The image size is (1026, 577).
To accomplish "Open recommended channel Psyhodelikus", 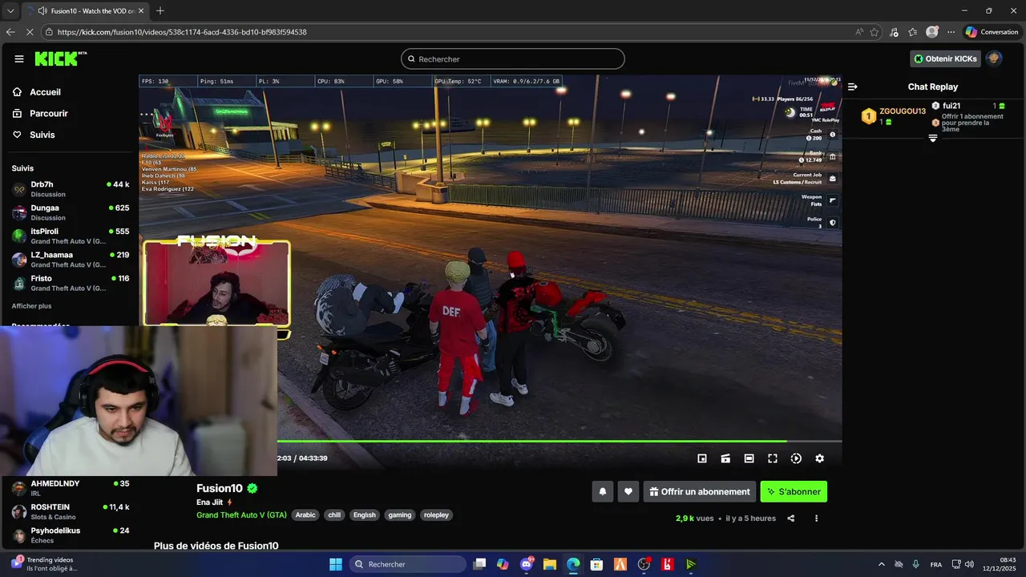I will tap(71, 535).
